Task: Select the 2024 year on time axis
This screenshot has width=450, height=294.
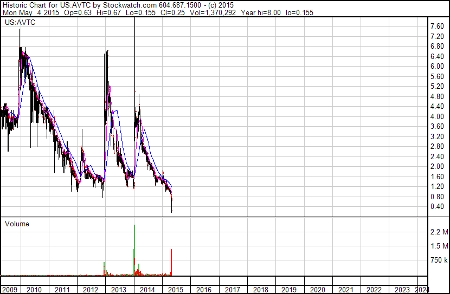Action: tap(421, 290)
